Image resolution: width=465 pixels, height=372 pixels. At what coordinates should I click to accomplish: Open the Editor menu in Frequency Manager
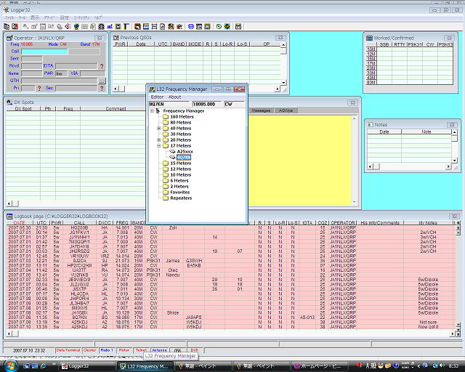pyautogui.click(x=157, y=97)
